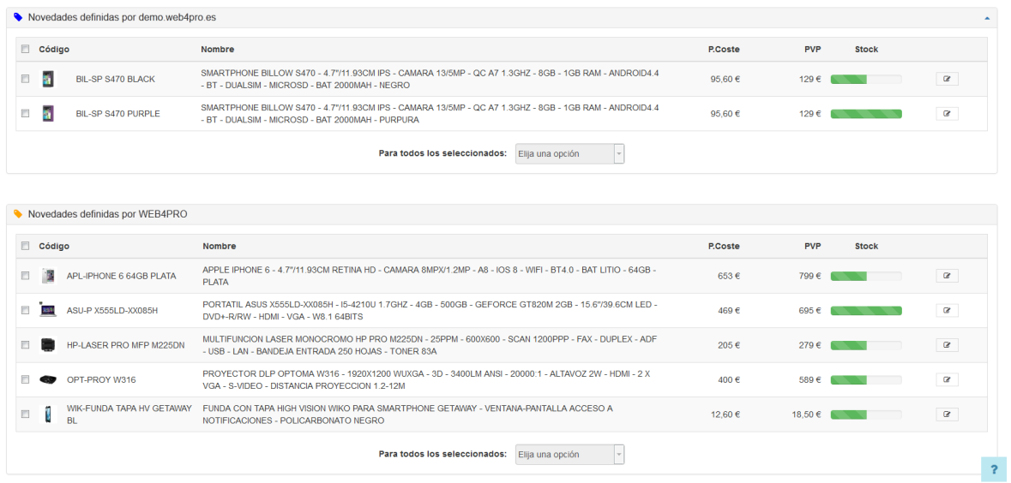1011x483 pixels.
Task: Tick checkbox for BIL-SP S470 BLACK
Action: 25,79
